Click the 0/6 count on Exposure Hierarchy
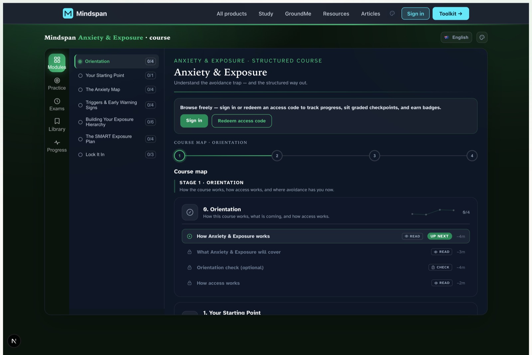The image size is (532, 355). 150,122
